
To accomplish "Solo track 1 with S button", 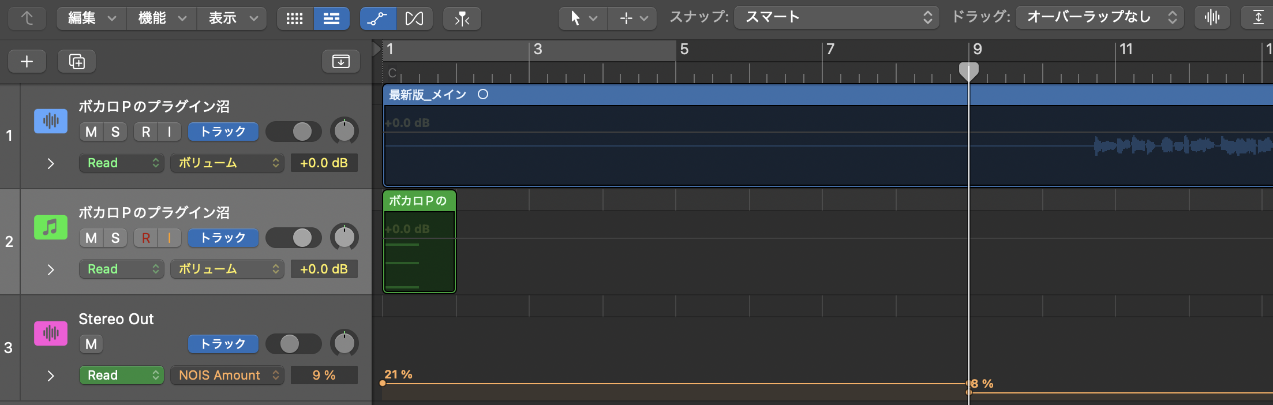I will coord(115,132).
